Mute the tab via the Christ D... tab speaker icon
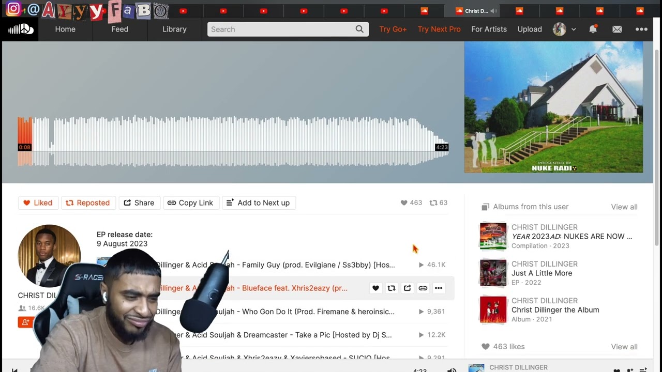Screen dimensions: 662x372 (x=493, y=11)
